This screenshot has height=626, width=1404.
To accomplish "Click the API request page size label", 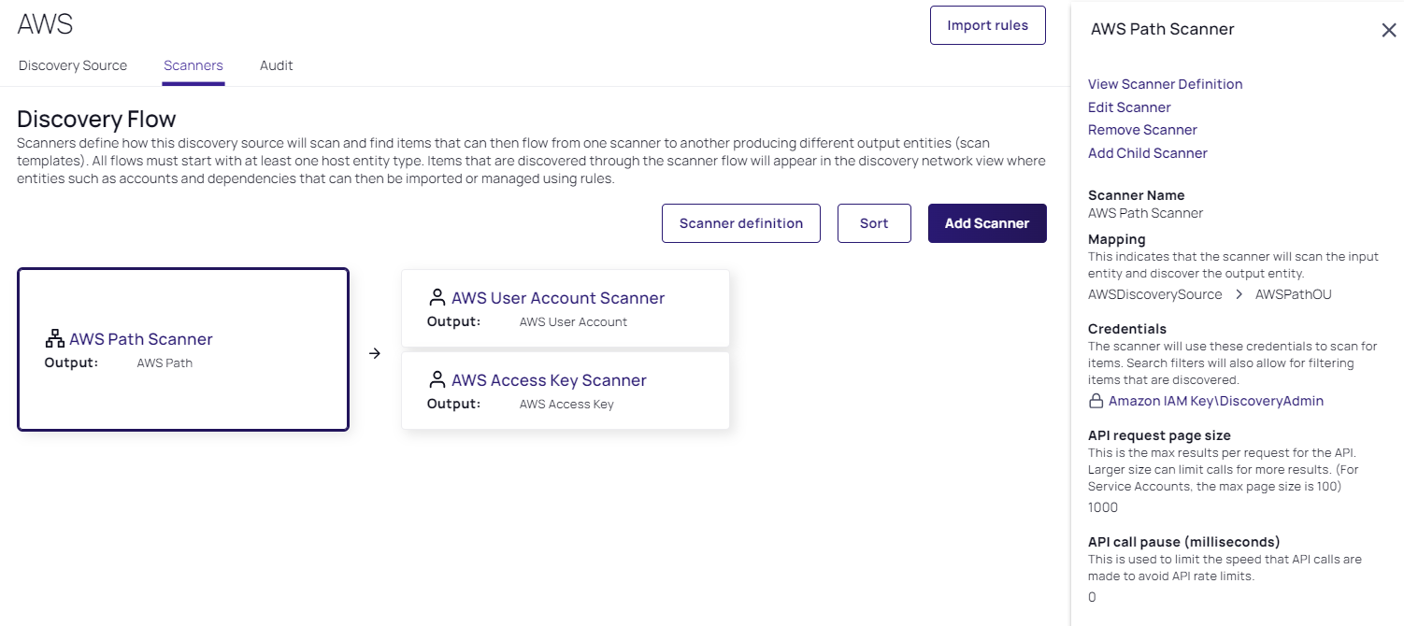I will tap(1159, 435).
